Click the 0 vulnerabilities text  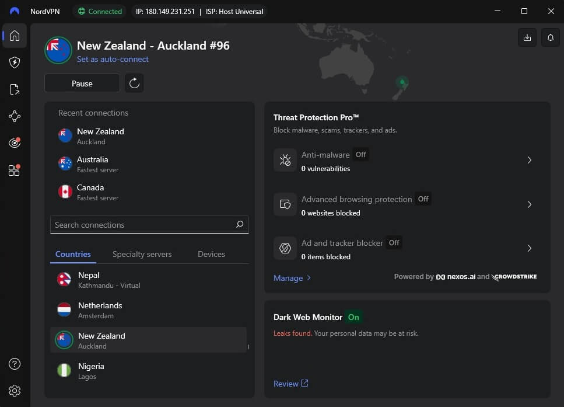[325, 169]
